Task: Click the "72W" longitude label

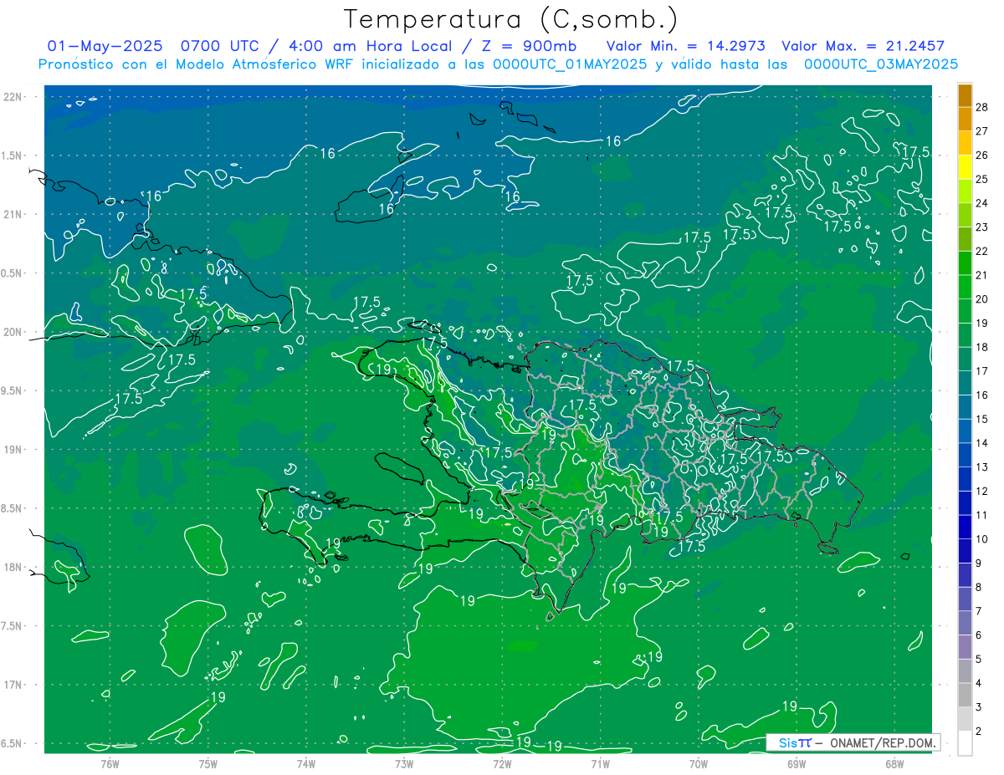Action: [502, 763]
